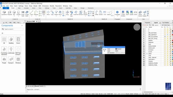Open the Propagate dropdown arrow
This screenshot has height=97, width=173.
pyautogui.click(x=117, y=16)
